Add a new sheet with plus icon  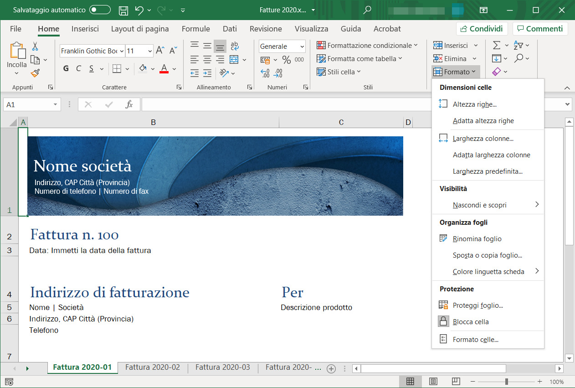pyautogui.click(x=331, y=368)
